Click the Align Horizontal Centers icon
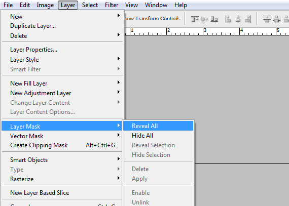This screenshot has width=289, height=206. [238, 19]
